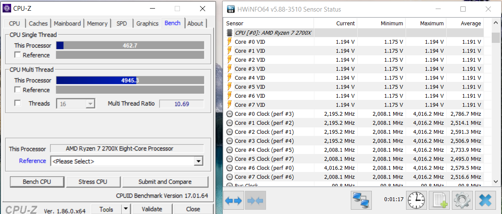Image resolution: width=502 pixels, height=214 pixels.
Task: Switch to the Caches tab
Action: (x=38, y=24)
